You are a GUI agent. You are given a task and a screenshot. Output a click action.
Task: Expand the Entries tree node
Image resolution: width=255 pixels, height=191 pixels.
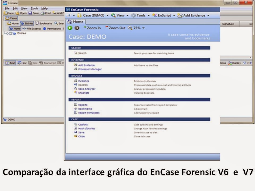[7, 33]
